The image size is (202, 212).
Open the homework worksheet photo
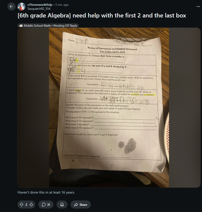point(109,107)
